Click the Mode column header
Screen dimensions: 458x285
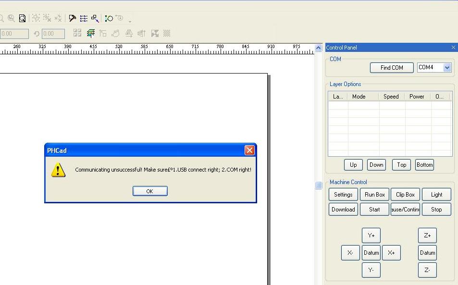click(x=359, y=97)
